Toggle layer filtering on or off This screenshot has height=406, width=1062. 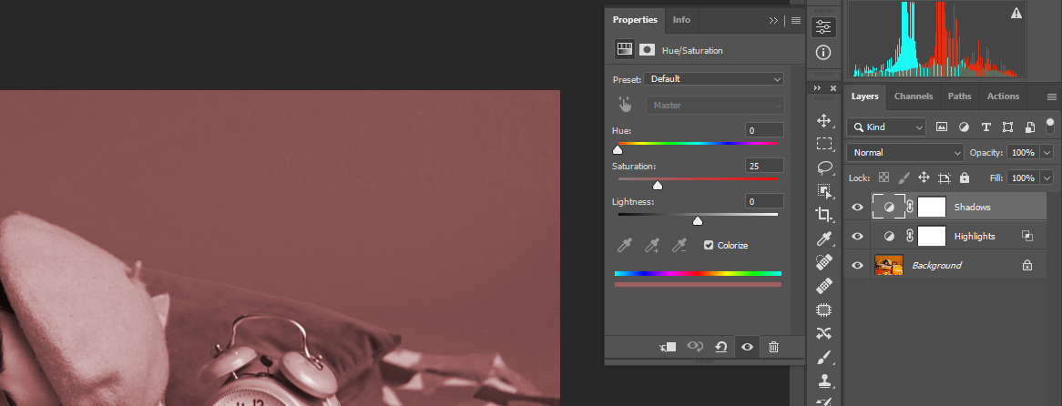[x=1050, y=126]
